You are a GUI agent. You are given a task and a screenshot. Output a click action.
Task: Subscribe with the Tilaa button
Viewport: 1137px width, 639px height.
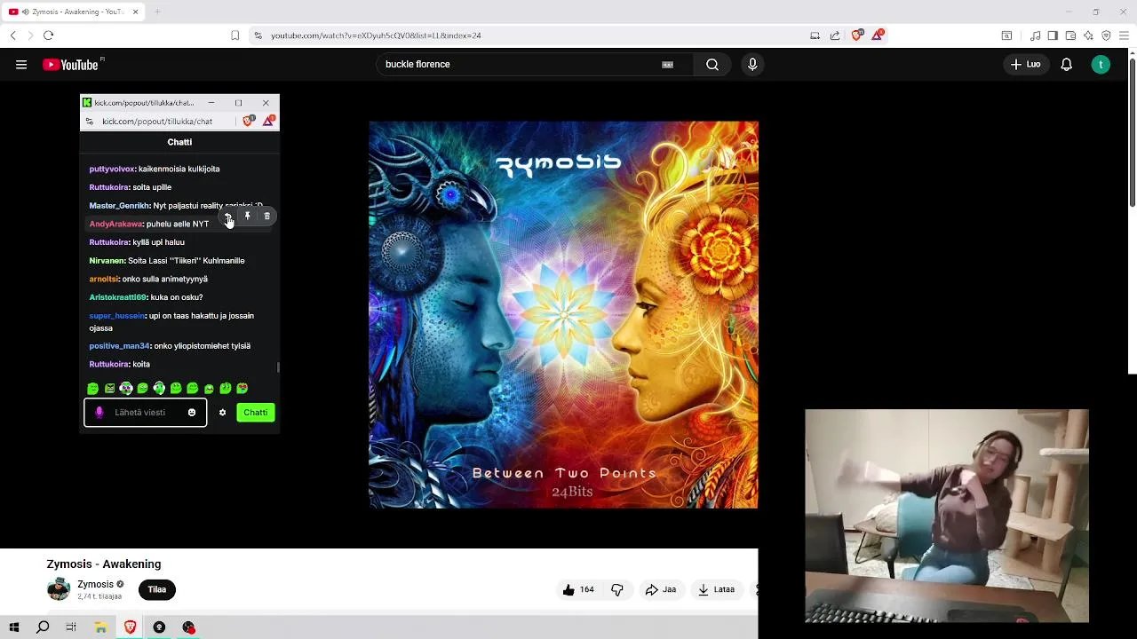[x=157, y=589]
